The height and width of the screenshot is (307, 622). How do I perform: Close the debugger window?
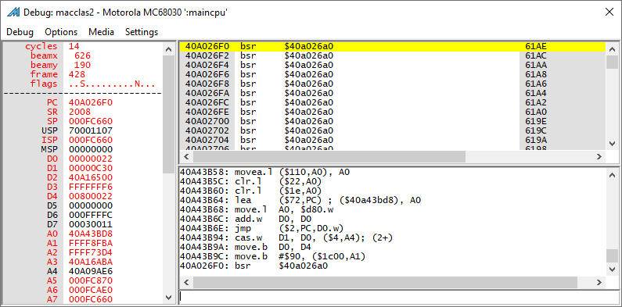[609, 12]
